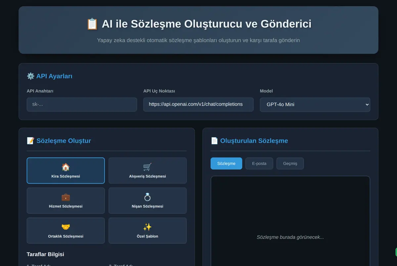Open the Model dropdown showing GPT-4o Mini

[315, 104]
